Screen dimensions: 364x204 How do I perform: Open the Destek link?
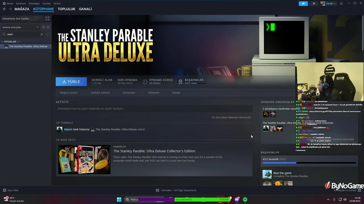tap(176, 93)
